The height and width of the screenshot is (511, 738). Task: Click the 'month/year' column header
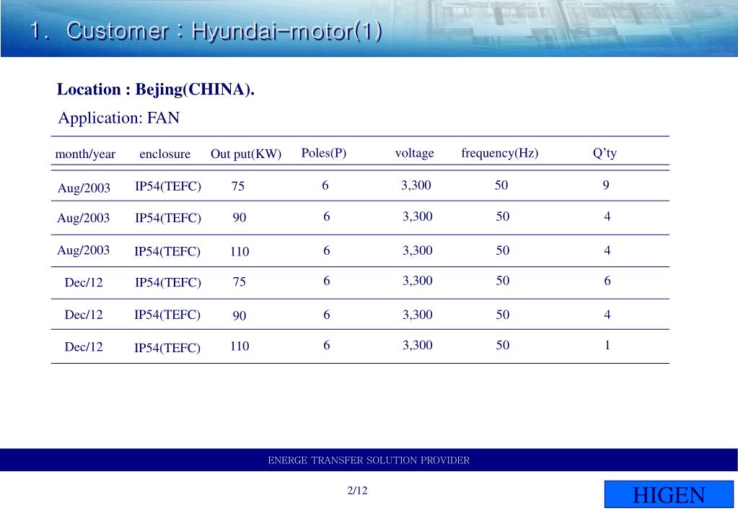(x=85, y=154)
